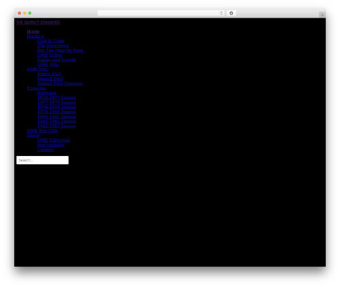Reload the page with the refresh icon
Viewport: 340px width, 287px height.
click(221, 13)
